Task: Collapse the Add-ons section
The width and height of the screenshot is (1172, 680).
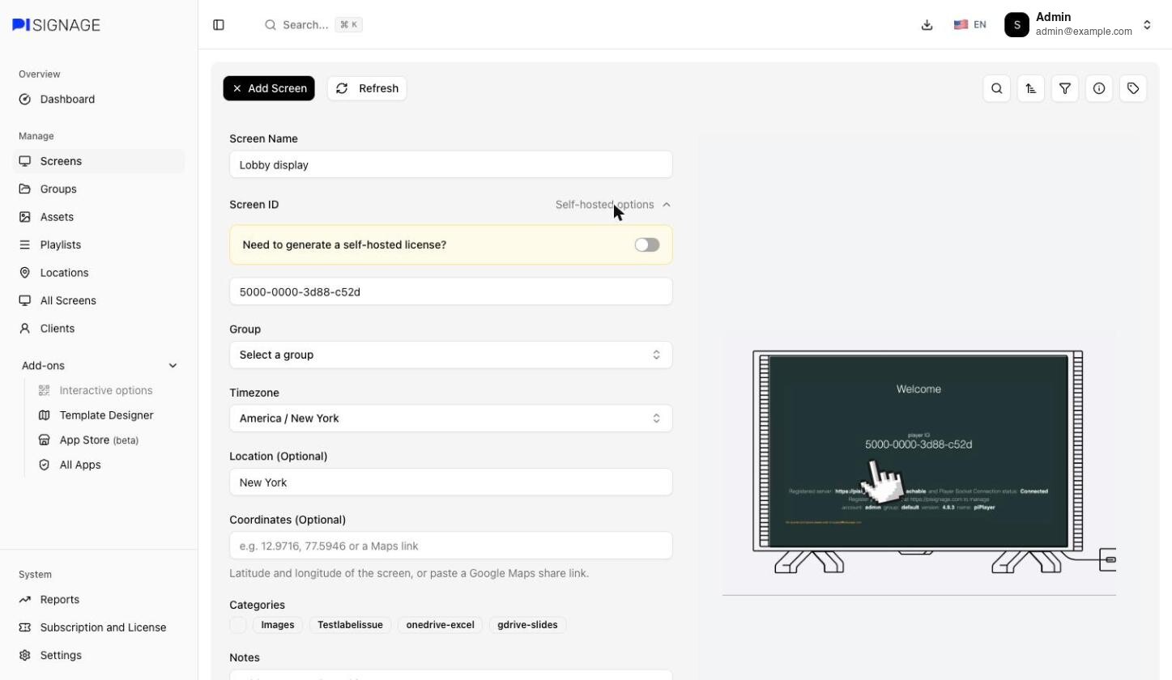Action: [x=99, y=366]
